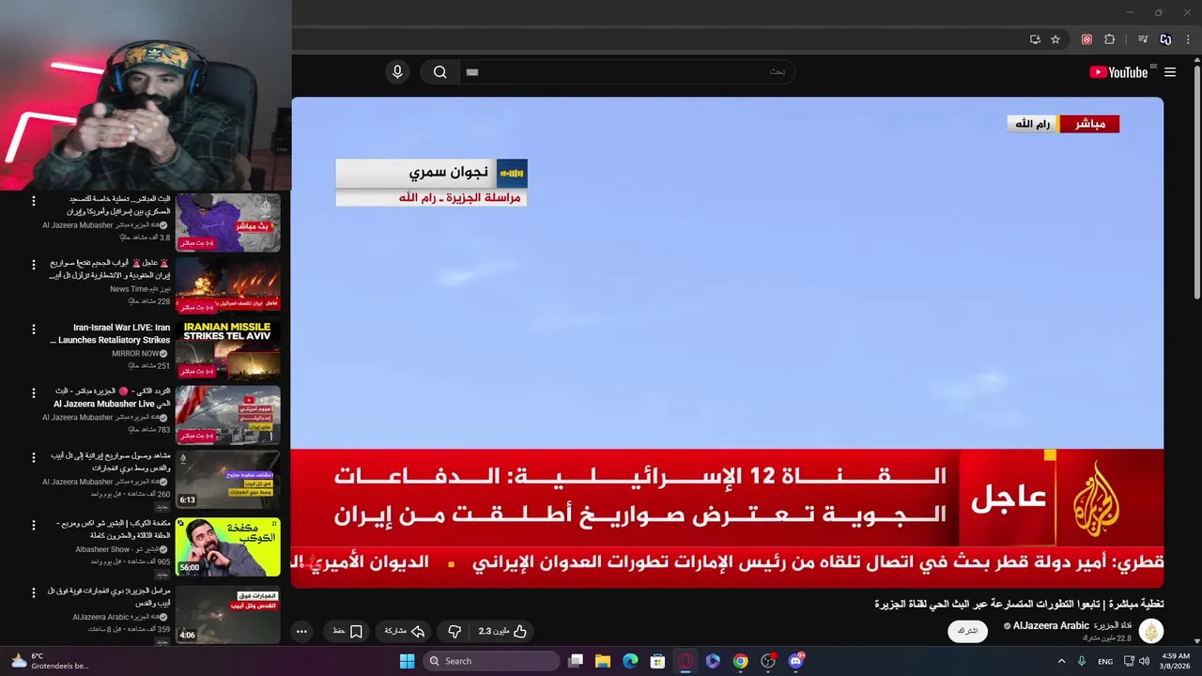
Task: Open options menu for the 6:13 video
Action: tap(34, 457)
